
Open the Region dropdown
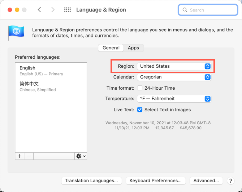coord(174,66)
